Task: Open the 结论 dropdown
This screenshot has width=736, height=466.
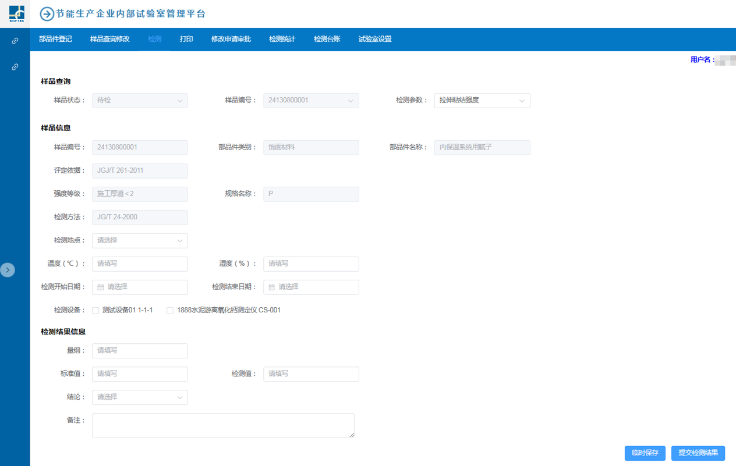Action: point(140,397)
